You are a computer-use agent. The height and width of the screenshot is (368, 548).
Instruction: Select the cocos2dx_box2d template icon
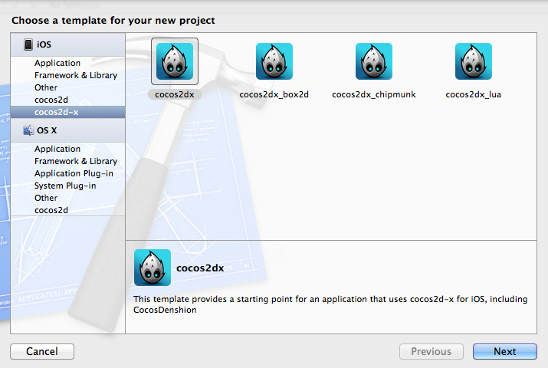pyautogui.click(x=274, y=61)
